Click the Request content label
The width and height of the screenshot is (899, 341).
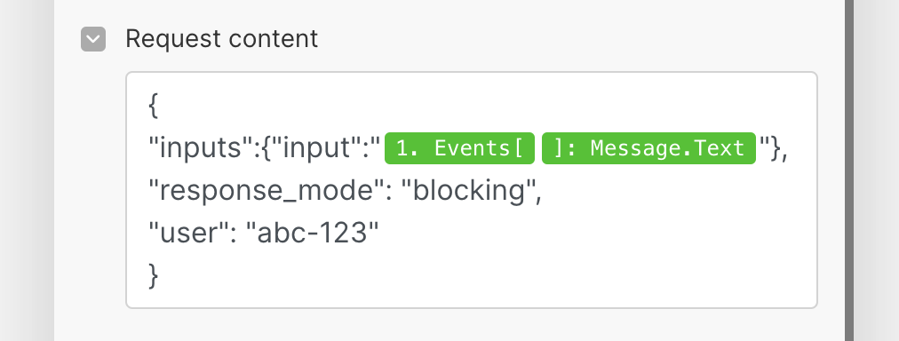tap(221, 39)
